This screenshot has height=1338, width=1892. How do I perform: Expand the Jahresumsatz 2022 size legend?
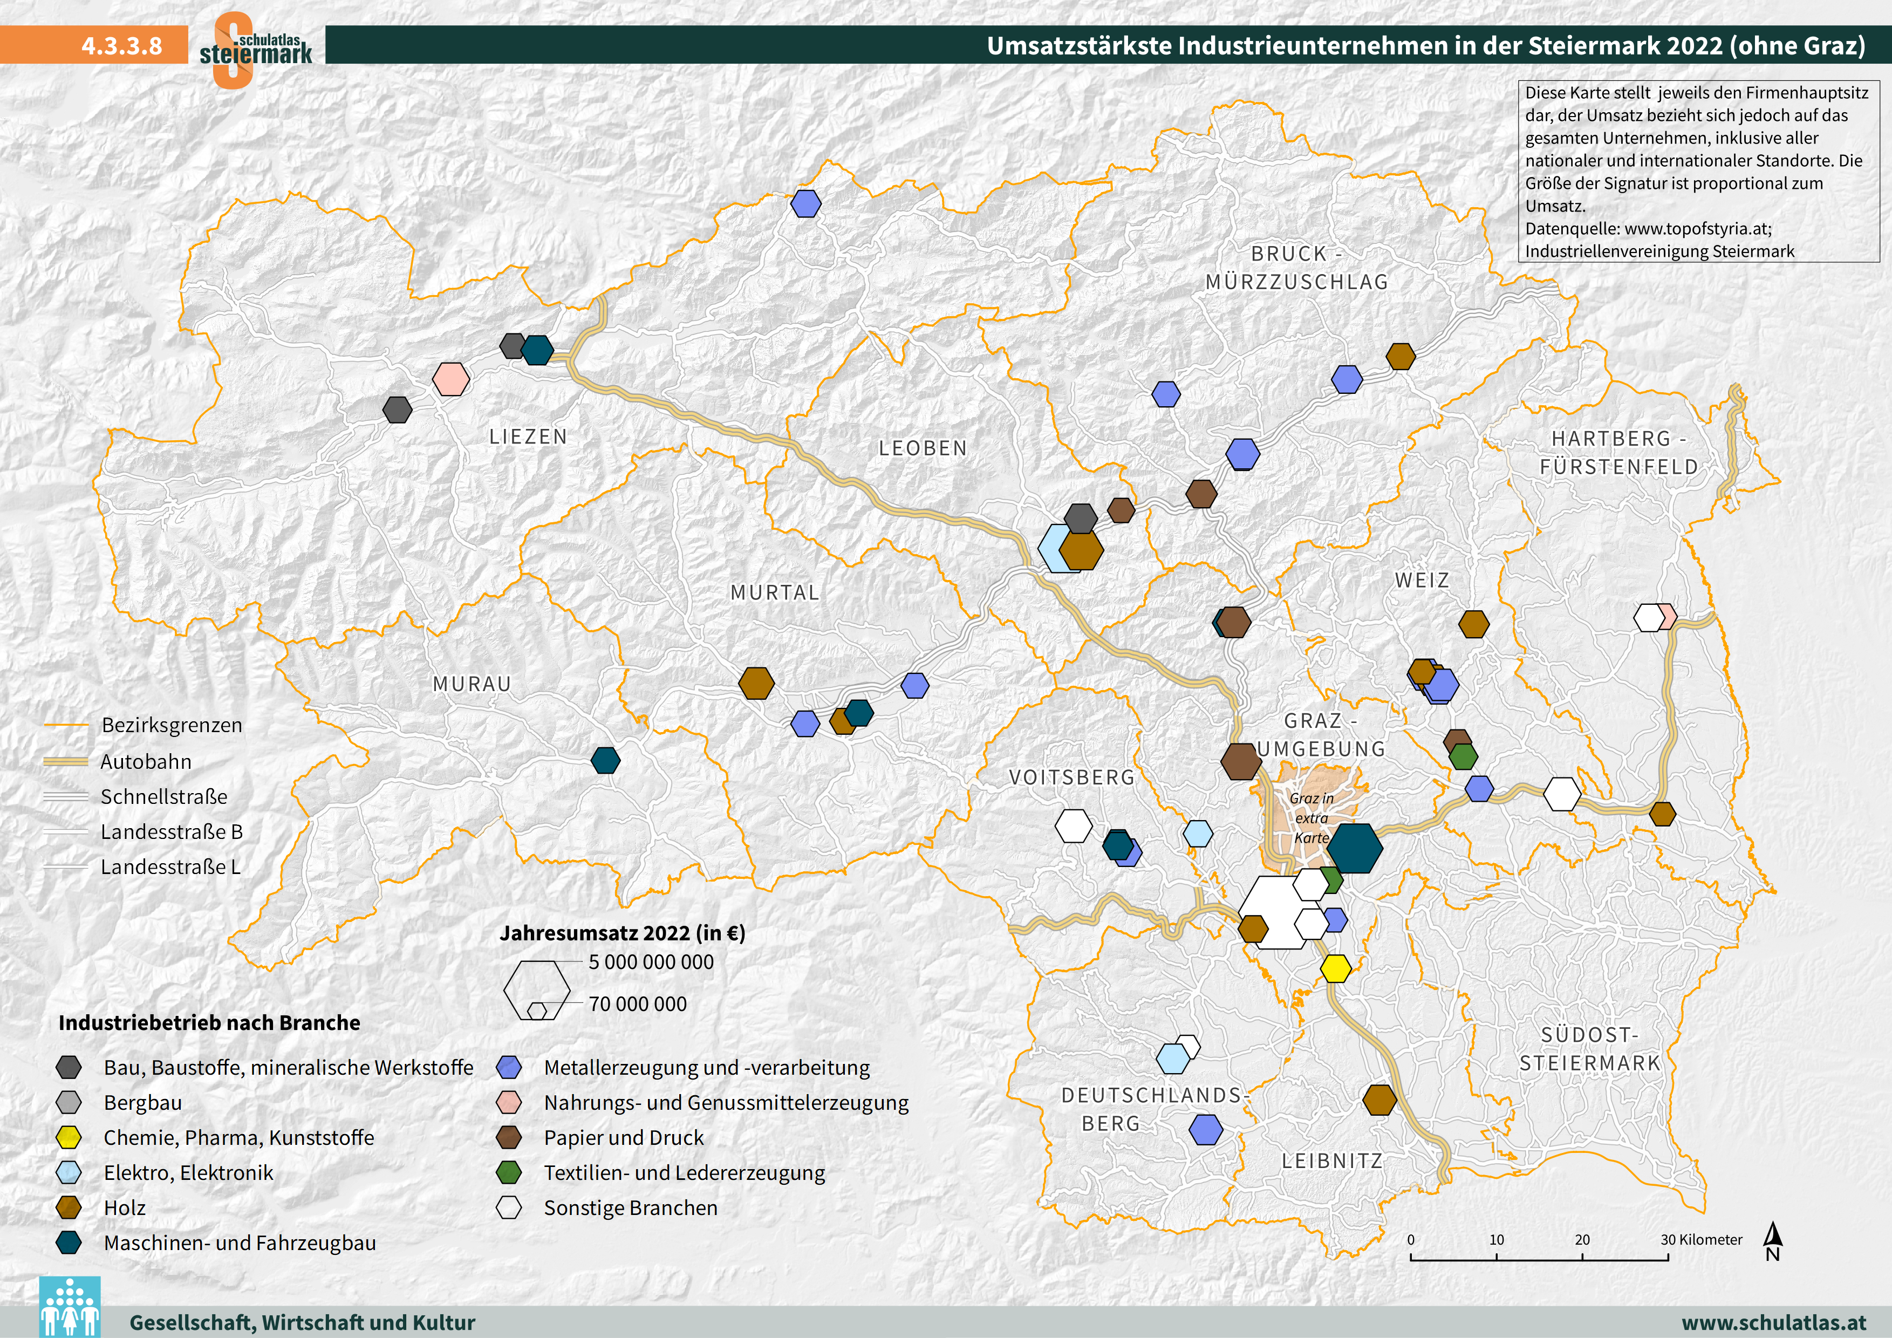(623, 934)
